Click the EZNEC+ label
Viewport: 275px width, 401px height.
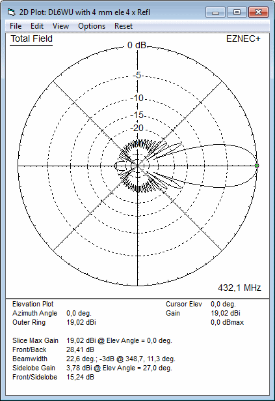(243, 39)
